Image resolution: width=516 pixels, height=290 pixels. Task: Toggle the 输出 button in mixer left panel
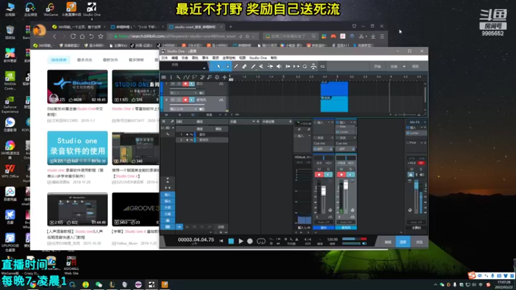point(168,201)
